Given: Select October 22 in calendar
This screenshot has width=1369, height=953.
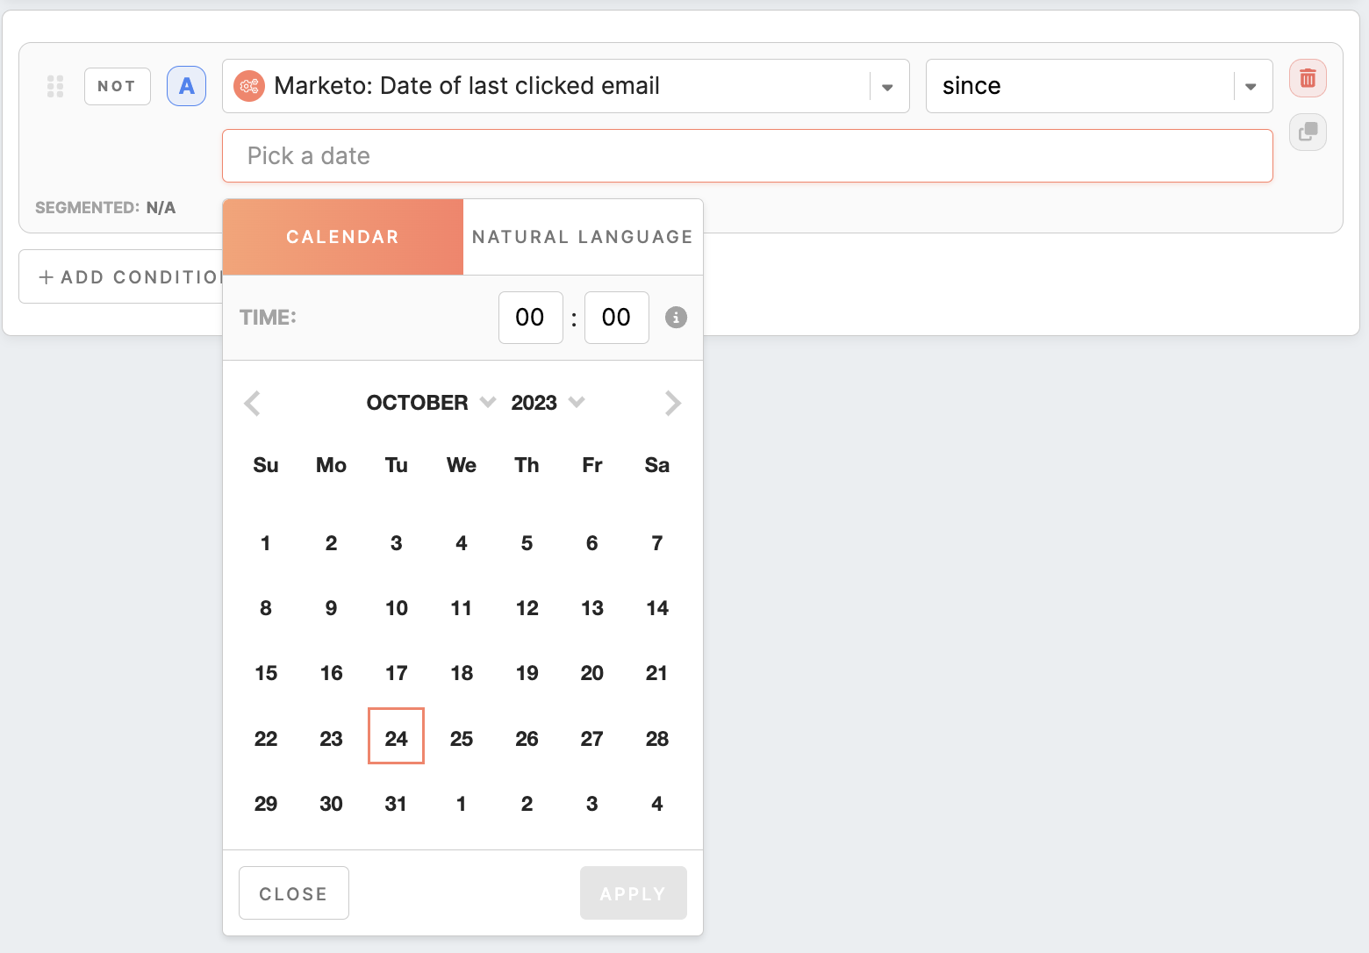Looking at the screenshot, I should pos(266,739).
